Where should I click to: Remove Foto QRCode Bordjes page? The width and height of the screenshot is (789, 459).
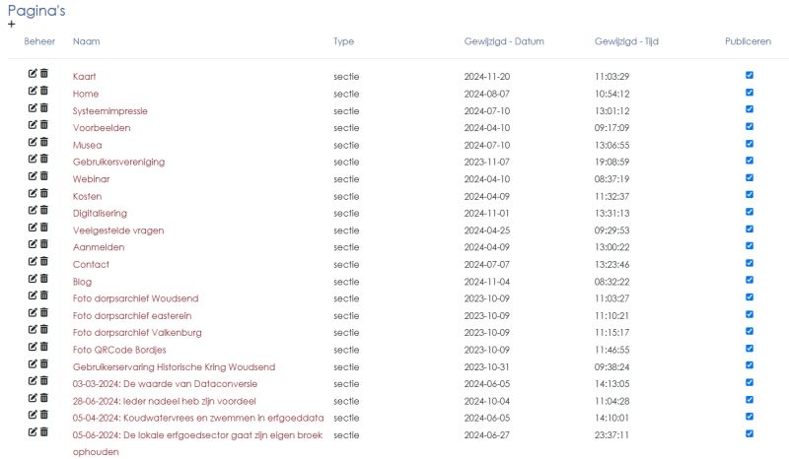pyautogui.click(x=44, y=347)
